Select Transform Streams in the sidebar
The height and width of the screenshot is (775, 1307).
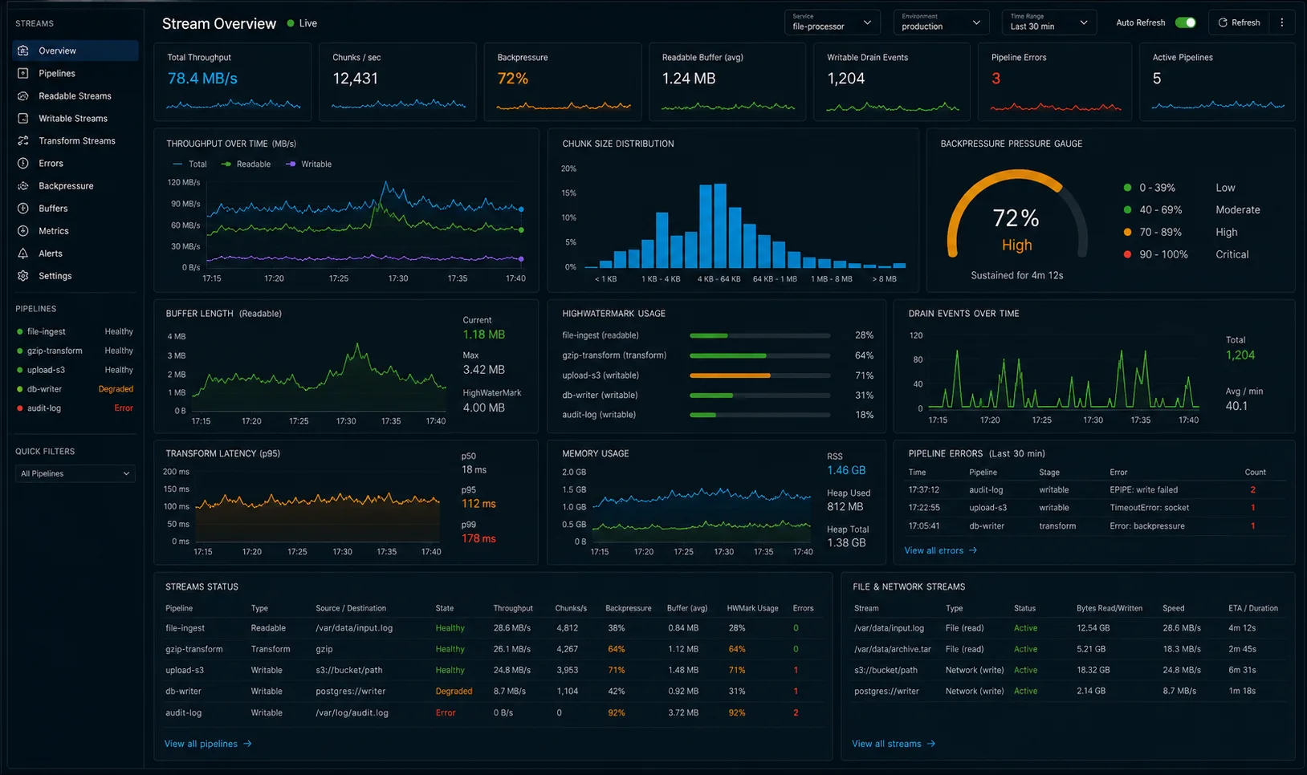75,140
